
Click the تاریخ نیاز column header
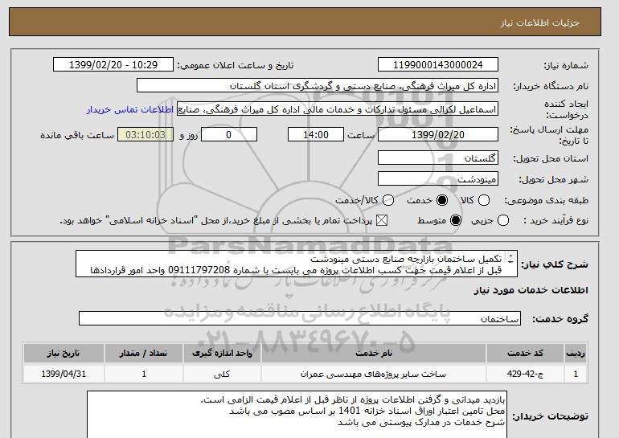click(x=64, y=353)
